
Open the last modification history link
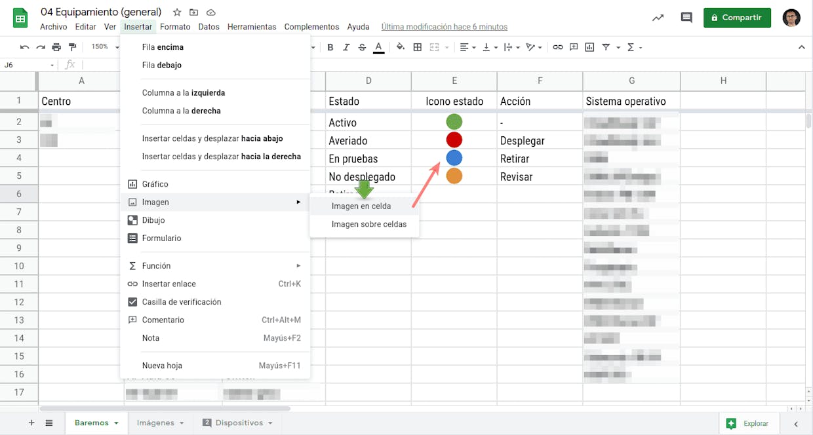(x=445, y=27)
